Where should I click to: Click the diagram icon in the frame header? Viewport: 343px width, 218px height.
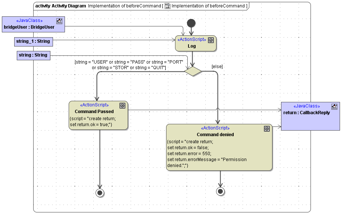pos(168,6)
